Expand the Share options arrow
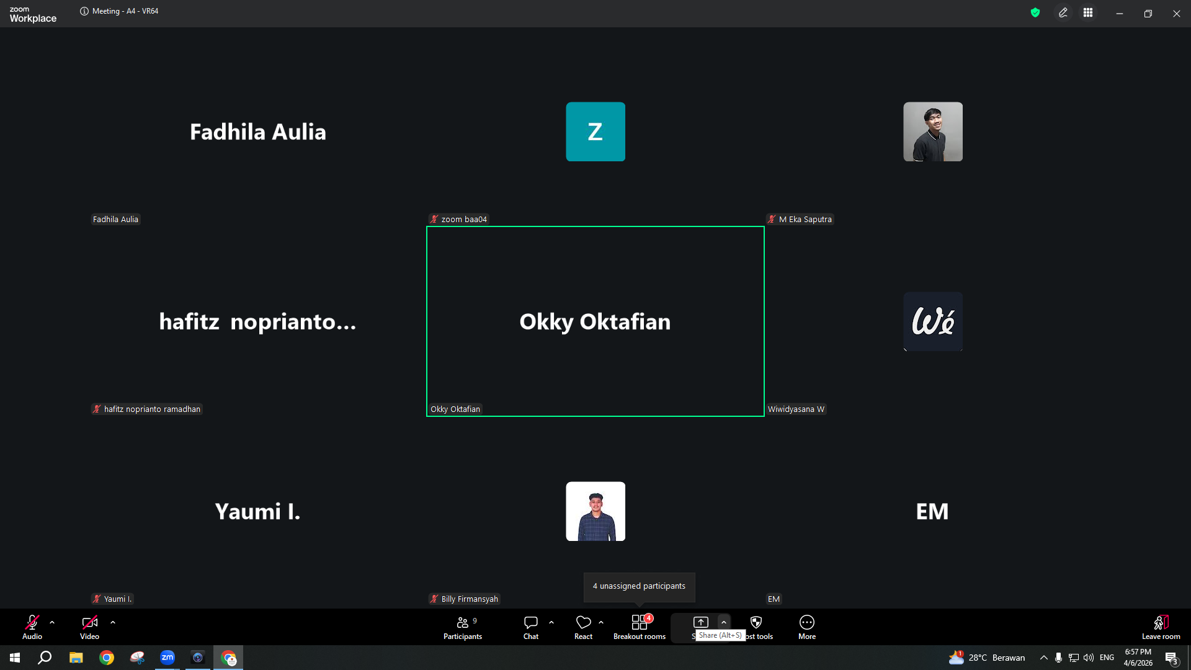The image size is (1191, 670). [x=724, y=622]
